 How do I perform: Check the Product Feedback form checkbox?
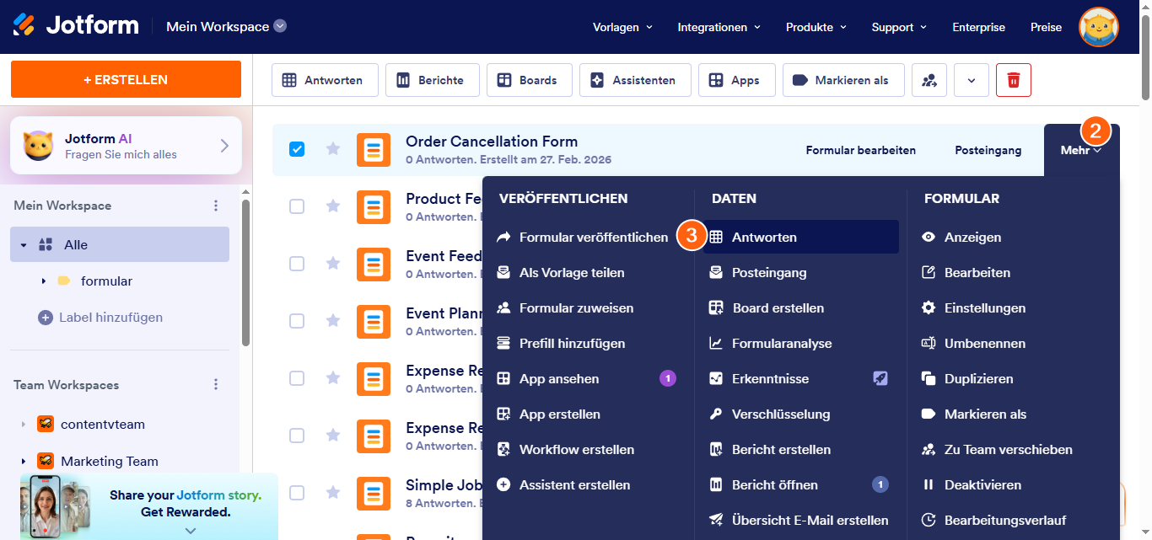pos(297,206)
